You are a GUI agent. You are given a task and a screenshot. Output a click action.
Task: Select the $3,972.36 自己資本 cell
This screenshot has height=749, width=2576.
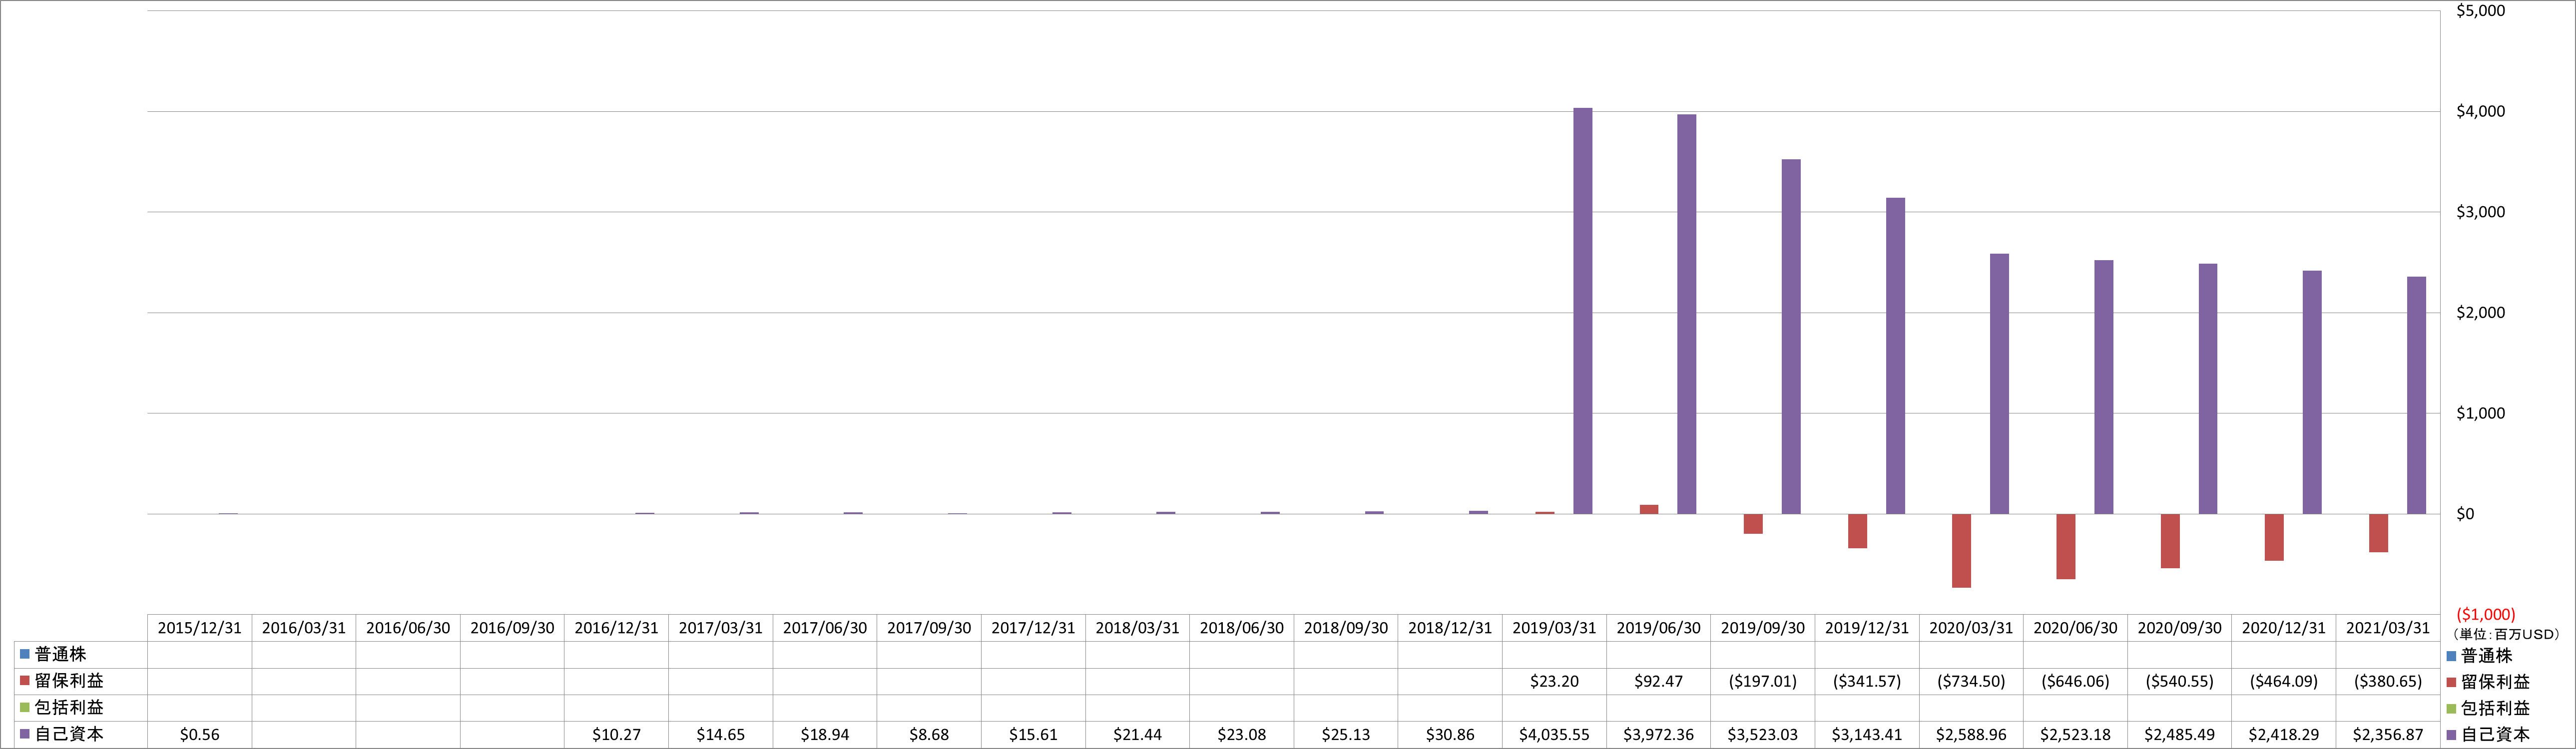(1659, 735)
